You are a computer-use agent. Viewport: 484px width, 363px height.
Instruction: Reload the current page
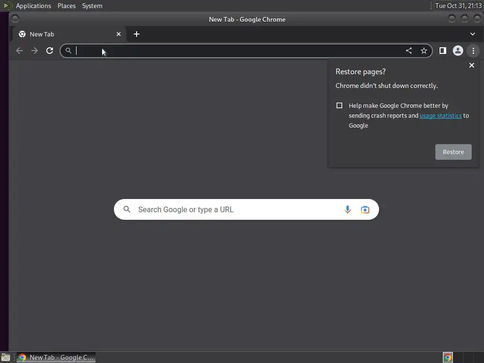coord(50,51)
